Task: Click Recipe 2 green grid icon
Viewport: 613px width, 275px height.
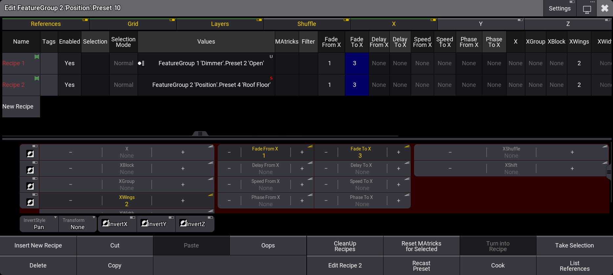Action: [37, 78]
